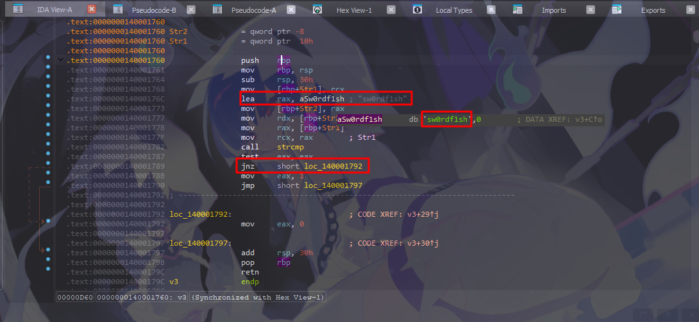Open the Local Types tab
This screenshot has width=699, height=322.
[x=454, y=10]
